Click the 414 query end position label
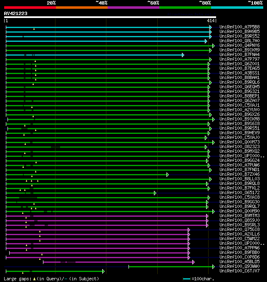The image size is (267, 282). (211, 21)
